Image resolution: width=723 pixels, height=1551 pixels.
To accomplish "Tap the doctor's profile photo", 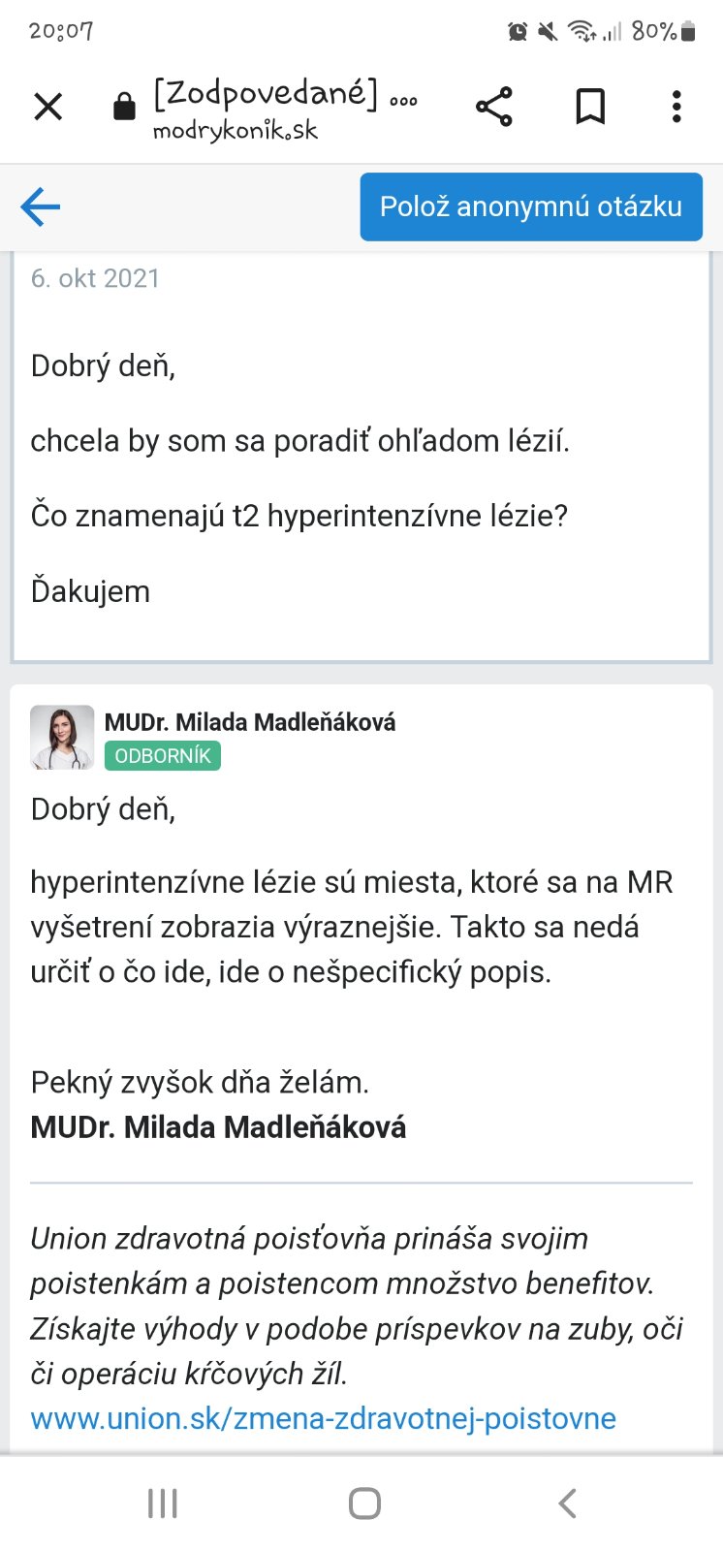I will coord(62,738).
